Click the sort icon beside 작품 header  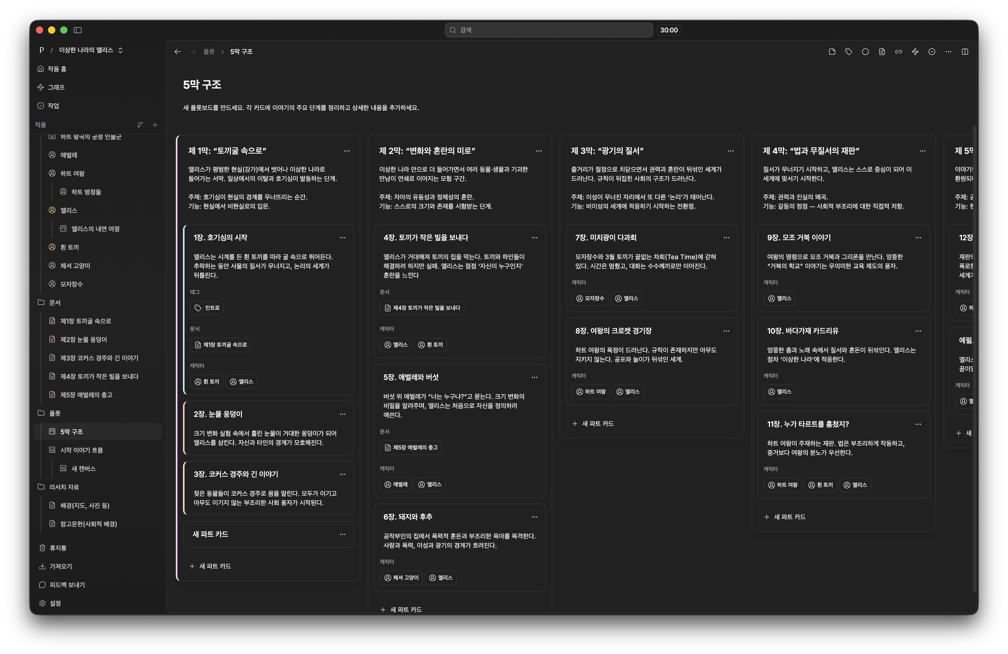140,125
